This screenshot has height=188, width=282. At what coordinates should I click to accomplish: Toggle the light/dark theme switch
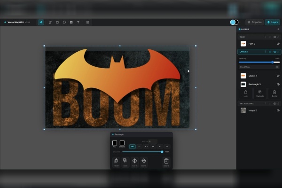(x=235, y=22)
